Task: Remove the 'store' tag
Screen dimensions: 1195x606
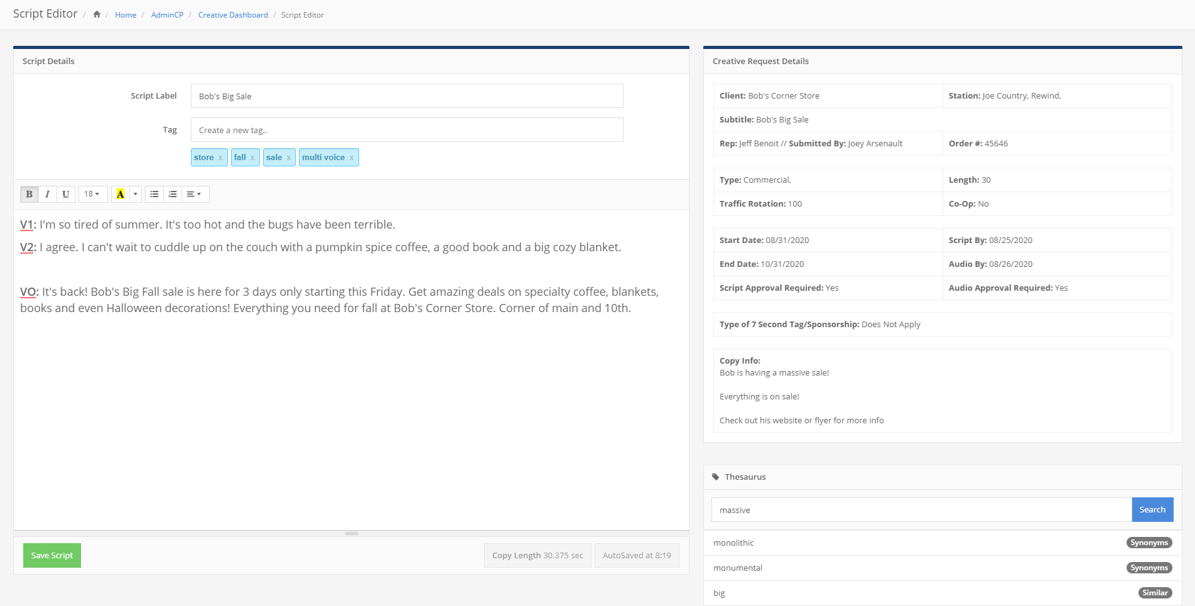Action: coord(220,158)
